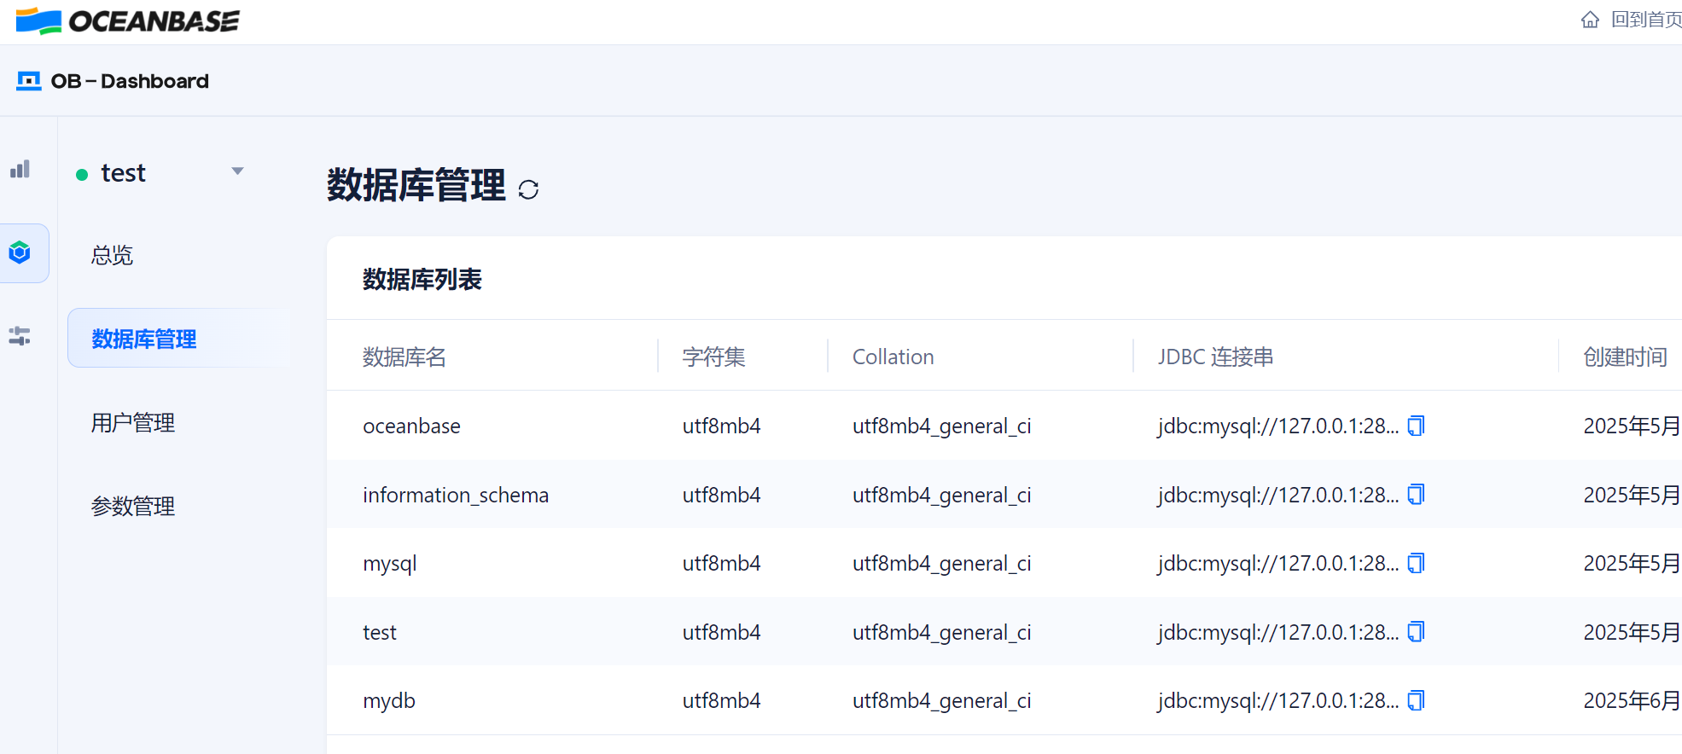
Task: Click JDBC connection text in oceanbase row
Action: [x=1278, y=426]
